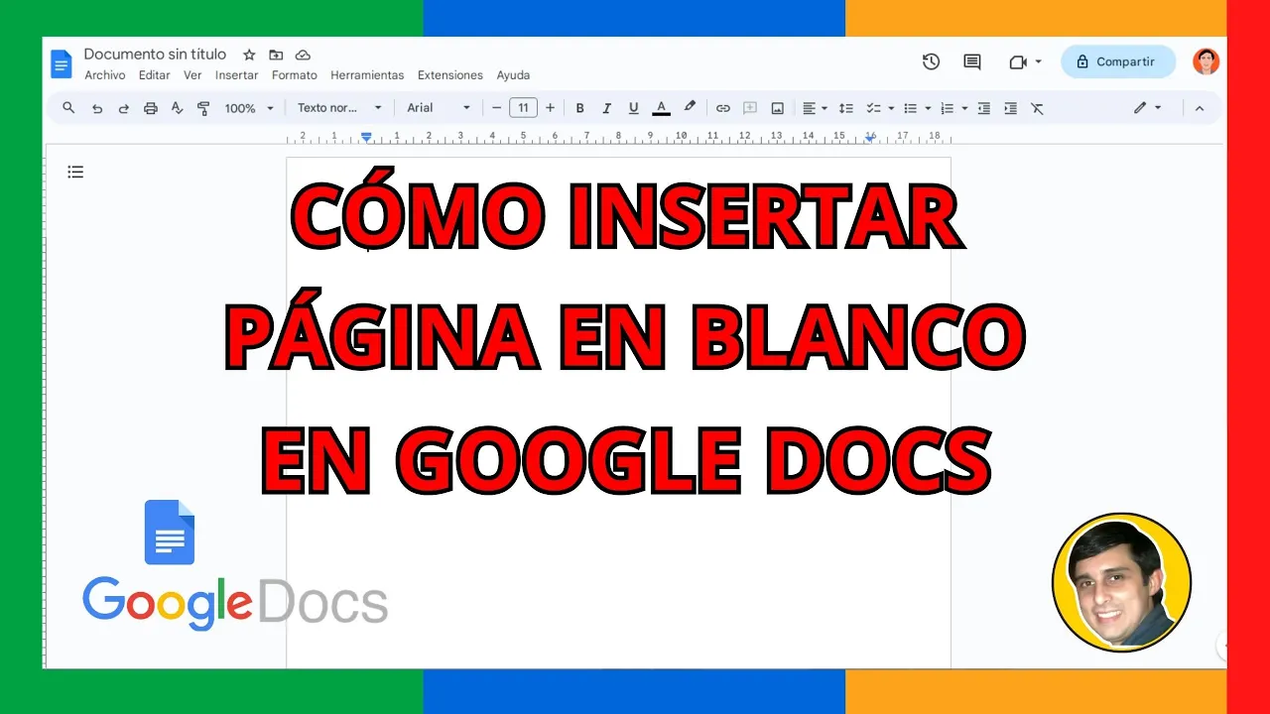The height and width of the screenshot is (714, 1270).
Task: Collapse the menus with chevron up
Action: (x=1199, y=108)
